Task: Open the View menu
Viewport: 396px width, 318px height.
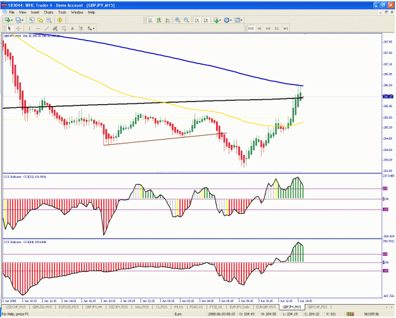Action: [x=22, y=12]
